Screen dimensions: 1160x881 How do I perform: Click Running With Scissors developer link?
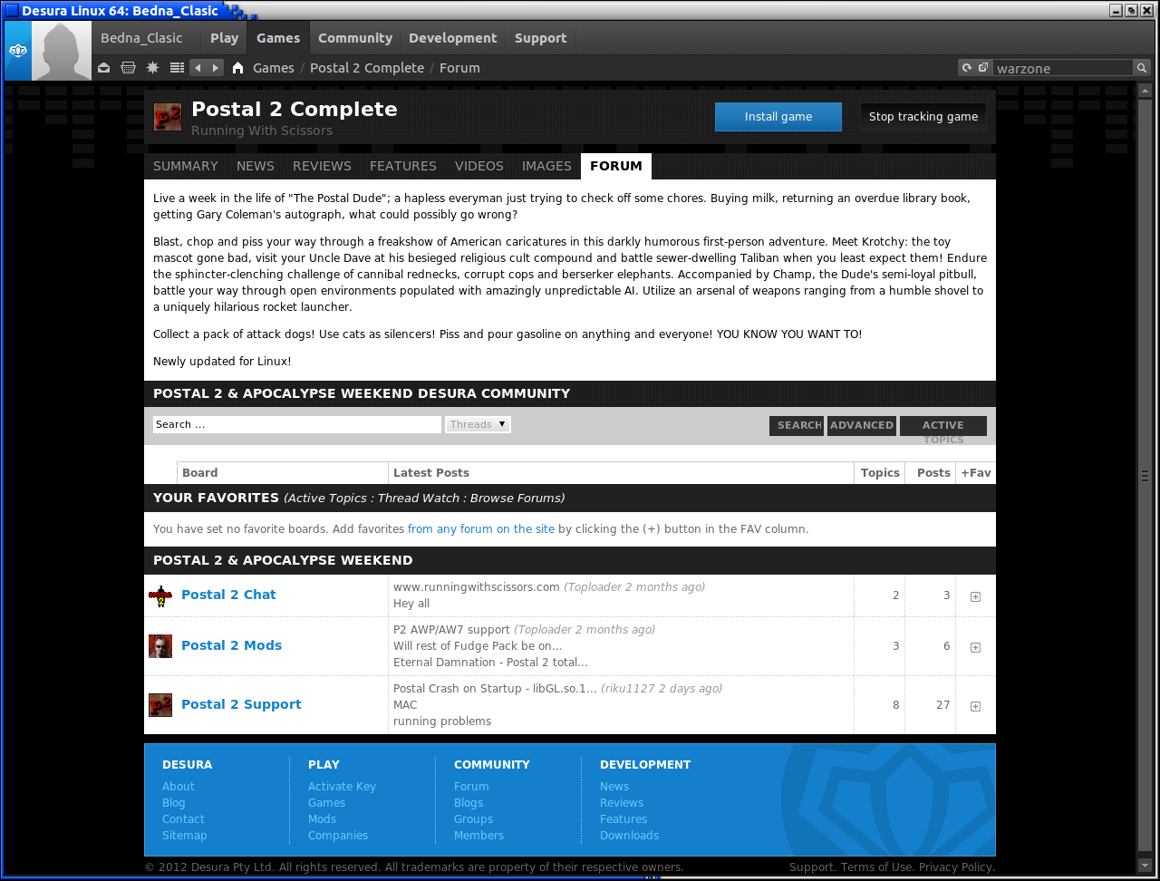tap(262, 131)
